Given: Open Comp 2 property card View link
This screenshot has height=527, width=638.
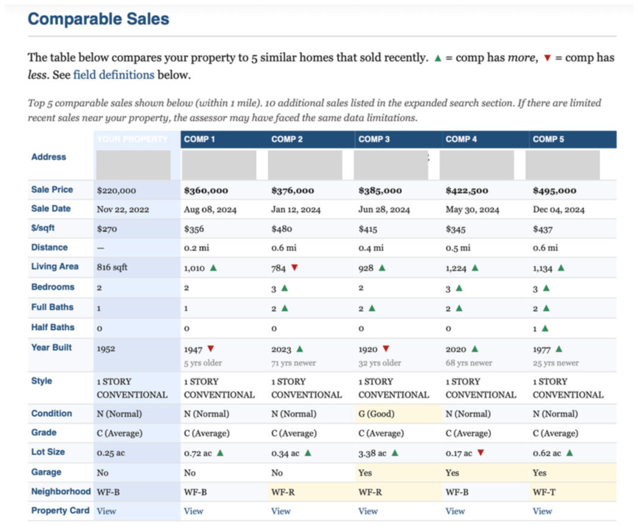Looking at the screenshot, I should (x=280, y=511).
